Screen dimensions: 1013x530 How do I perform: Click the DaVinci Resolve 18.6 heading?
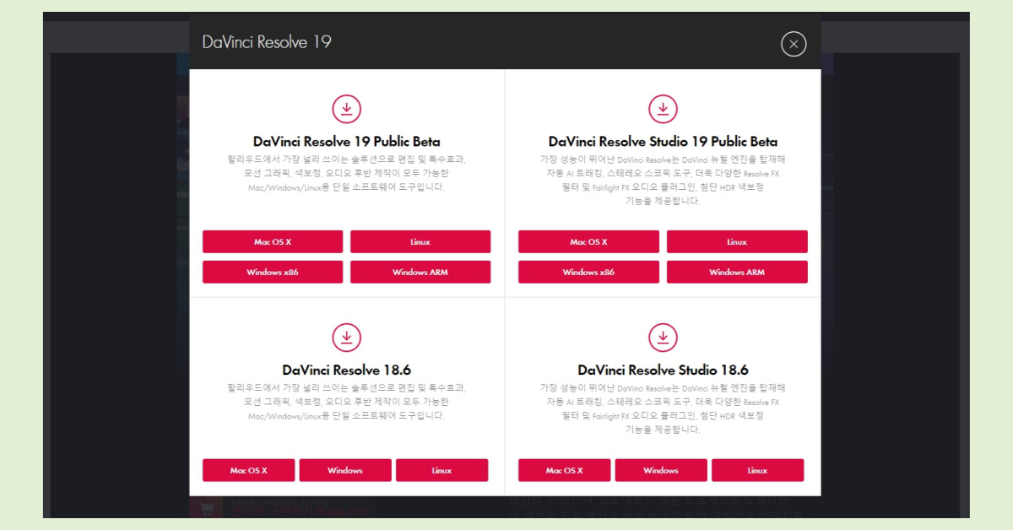[x=346, y=370]
